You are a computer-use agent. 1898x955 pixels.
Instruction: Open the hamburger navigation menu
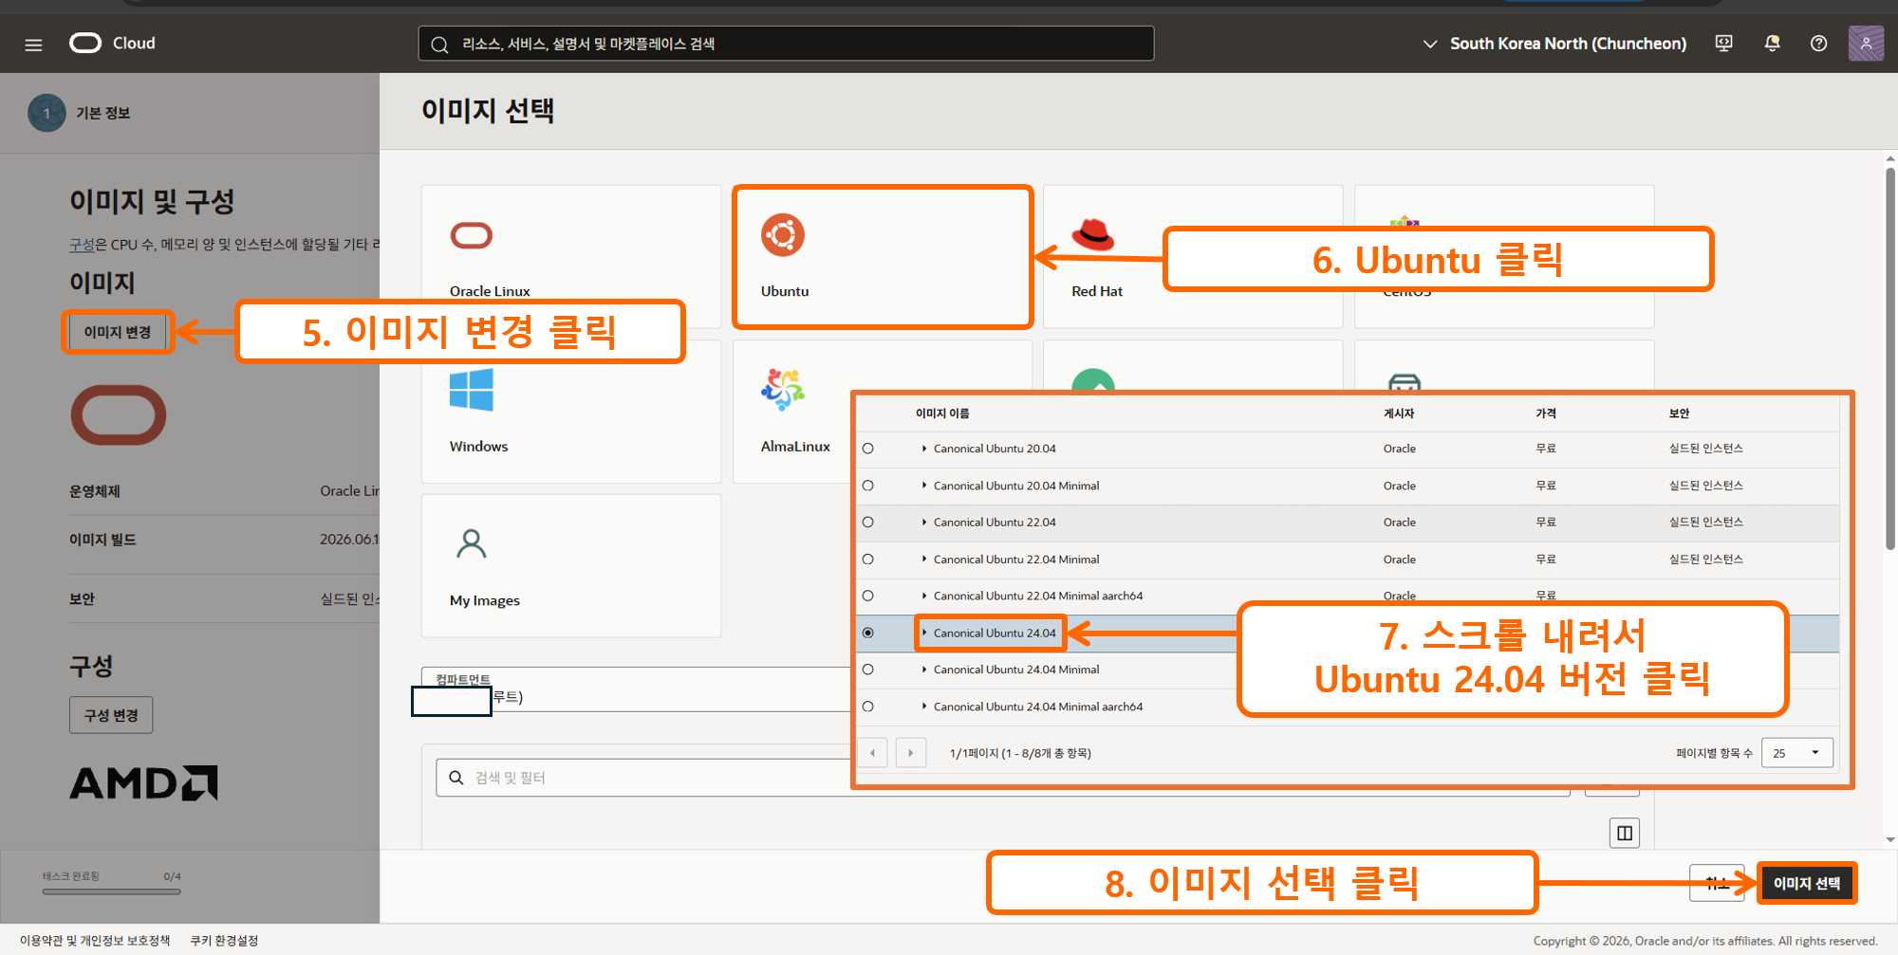(x=33, y=45)
